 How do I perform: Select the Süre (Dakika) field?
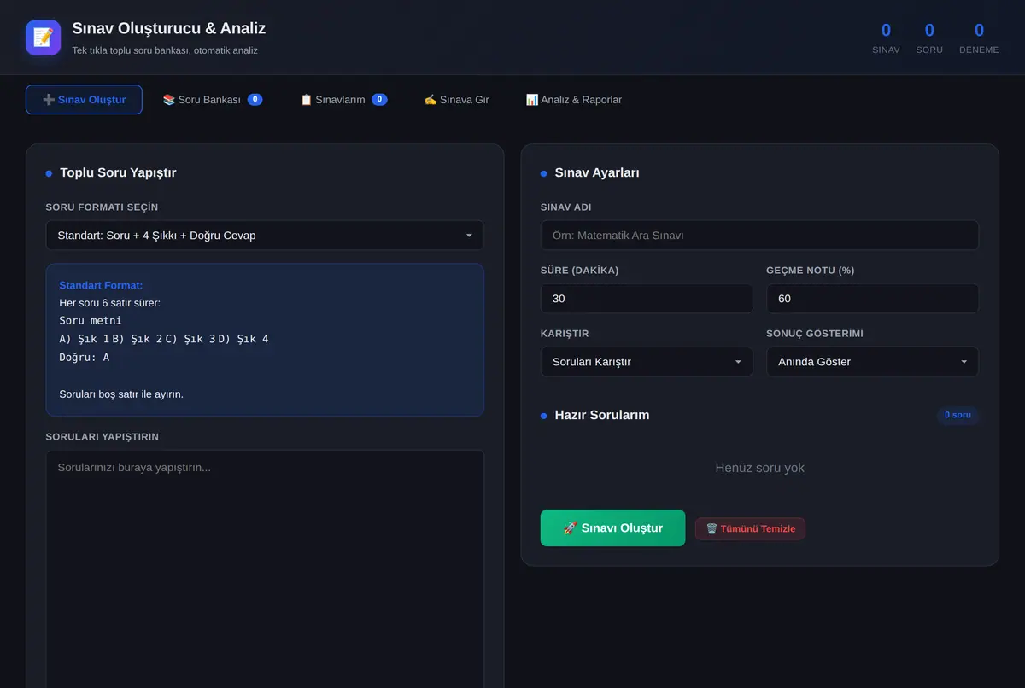[x=647, y=299]
